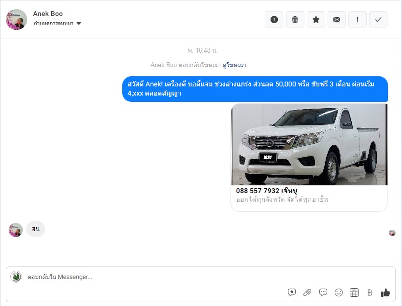The image size is (402, 306).
Task: Click ออกได้ทุกจังหวัด card subtitle
Action: pyautogui.click(x=282, y=199)
